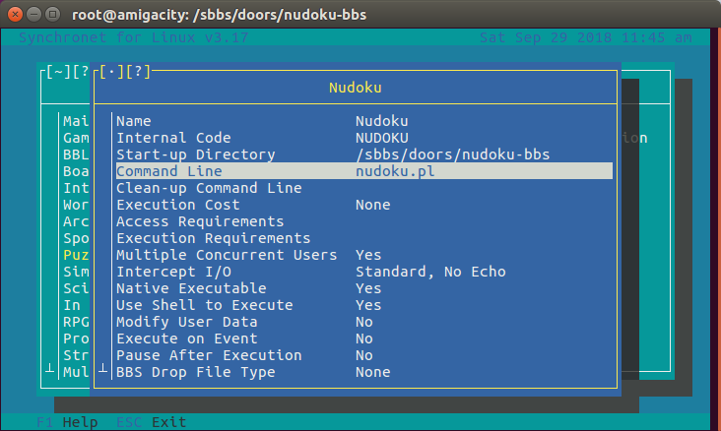Viewport: 721px width, 431px height.
Task: Open the Execution Requirements option
Action: tap(364, 238)
